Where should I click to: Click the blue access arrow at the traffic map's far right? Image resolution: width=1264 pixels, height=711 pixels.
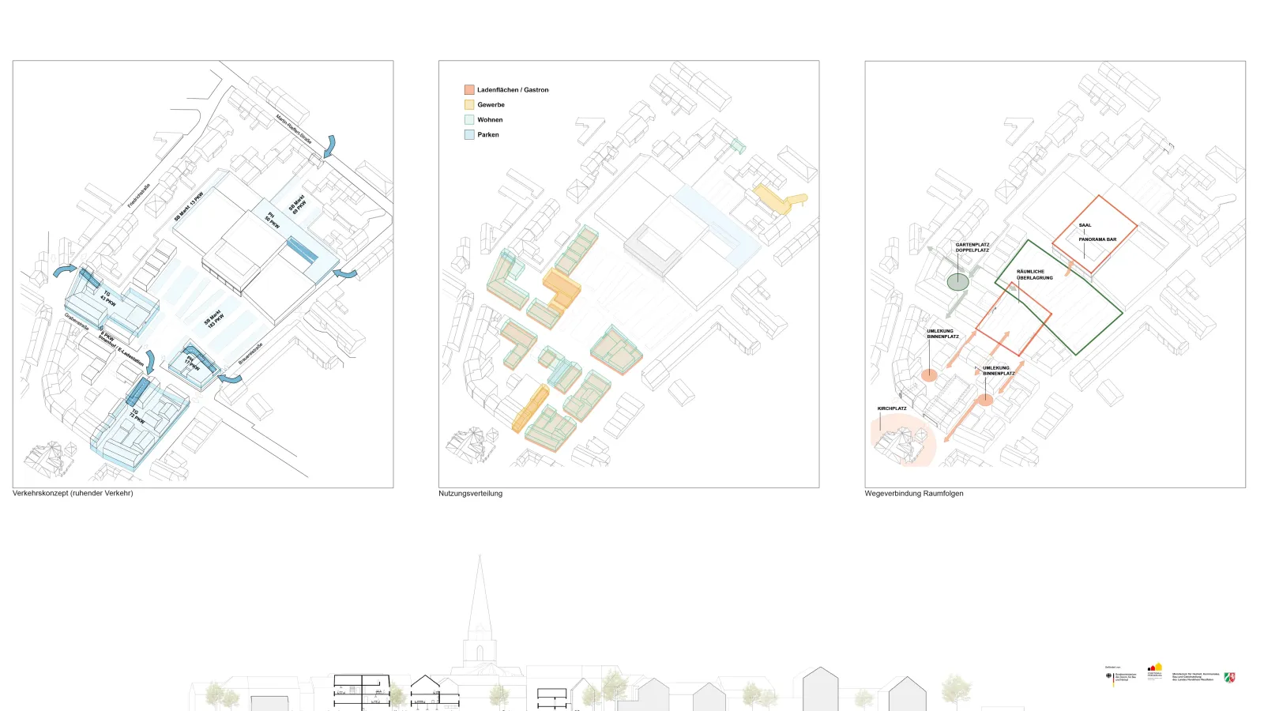click(345, 273)
